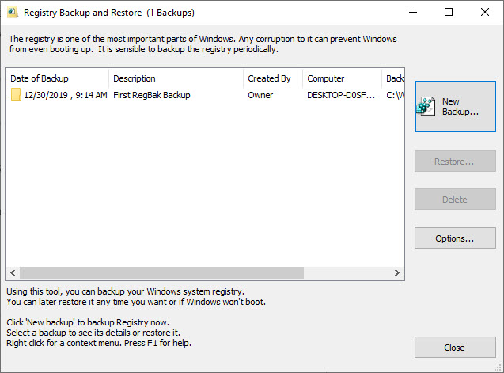Click the horizontal scrollbar left arrow
The width and height of the screenshot is (504, 373).
pos(12,272)
